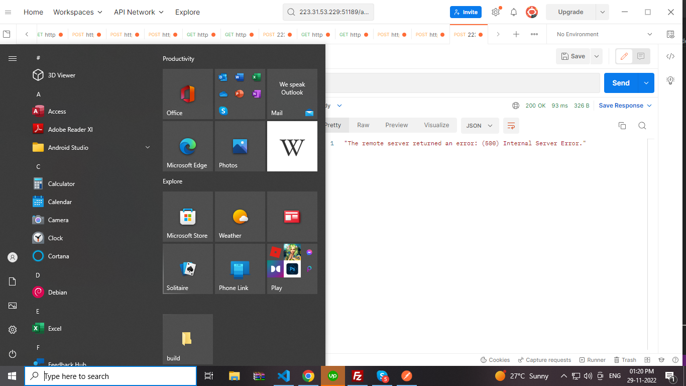Click the Invite button
Viewport: 686px width, 386px height.
[x=466, y=12]
